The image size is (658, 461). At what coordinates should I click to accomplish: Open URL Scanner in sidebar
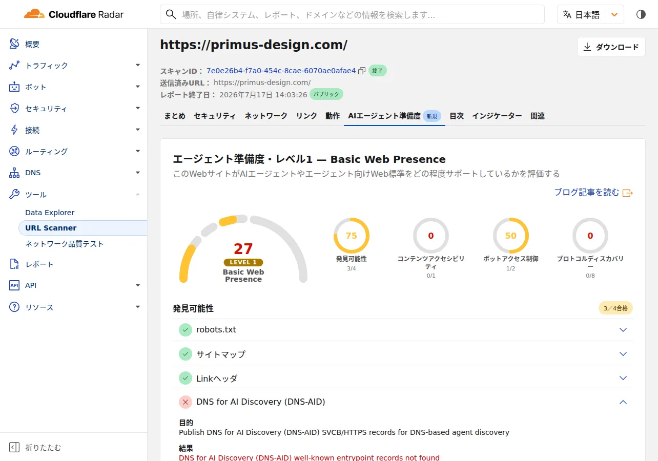click(x=83, y=228)
